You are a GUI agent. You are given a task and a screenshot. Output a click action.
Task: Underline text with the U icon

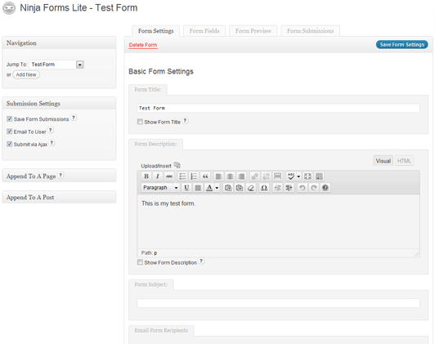[186, 188]
